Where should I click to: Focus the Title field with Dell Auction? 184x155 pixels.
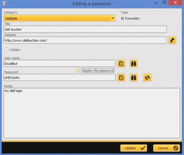pyautogui.click(x=85, y=29)
